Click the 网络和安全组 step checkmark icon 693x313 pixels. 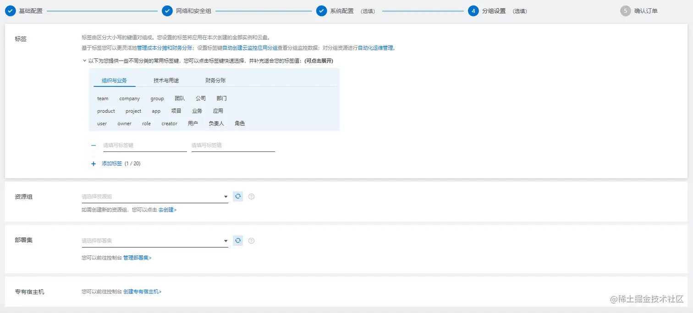pyautogui.click(x=167, y=11)
